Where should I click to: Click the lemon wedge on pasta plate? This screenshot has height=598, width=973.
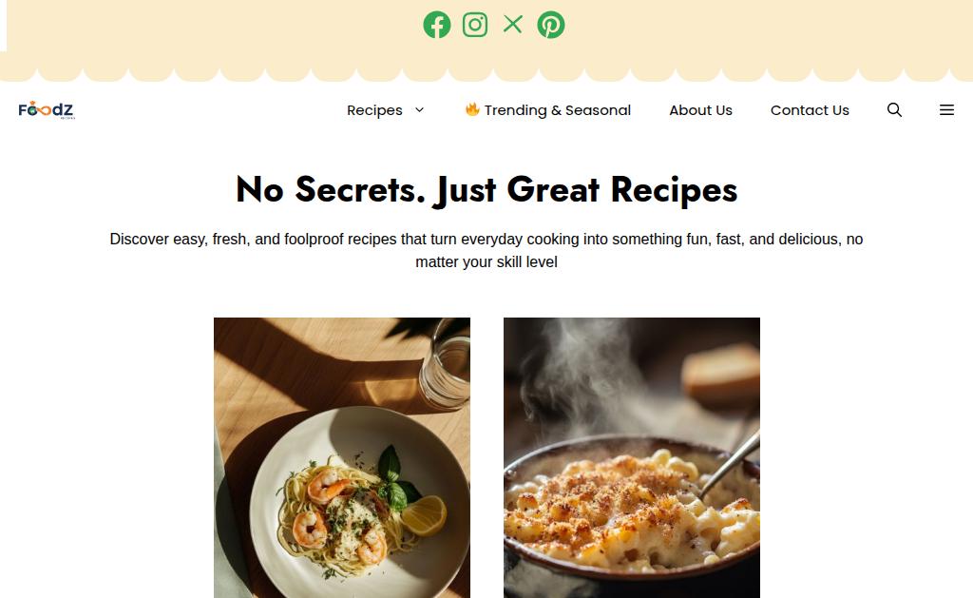(x=424, y=515)
